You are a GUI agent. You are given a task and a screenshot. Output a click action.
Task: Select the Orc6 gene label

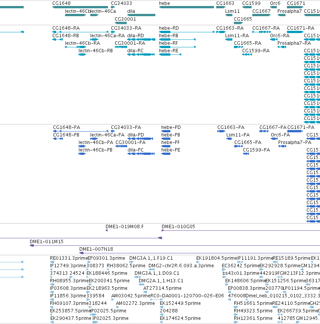click(275, 3)
